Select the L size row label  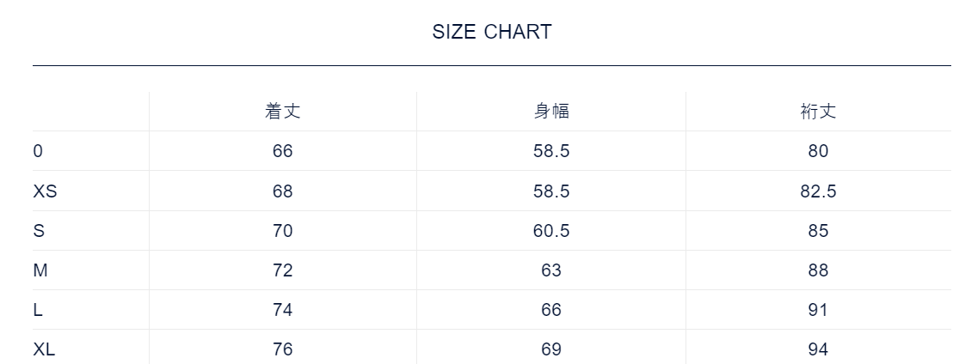pyautogui.click(x=38, y=310)
